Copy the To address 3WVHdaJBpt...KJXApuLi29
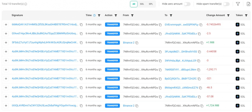This screenshot has height=112, width=252. 199,61
